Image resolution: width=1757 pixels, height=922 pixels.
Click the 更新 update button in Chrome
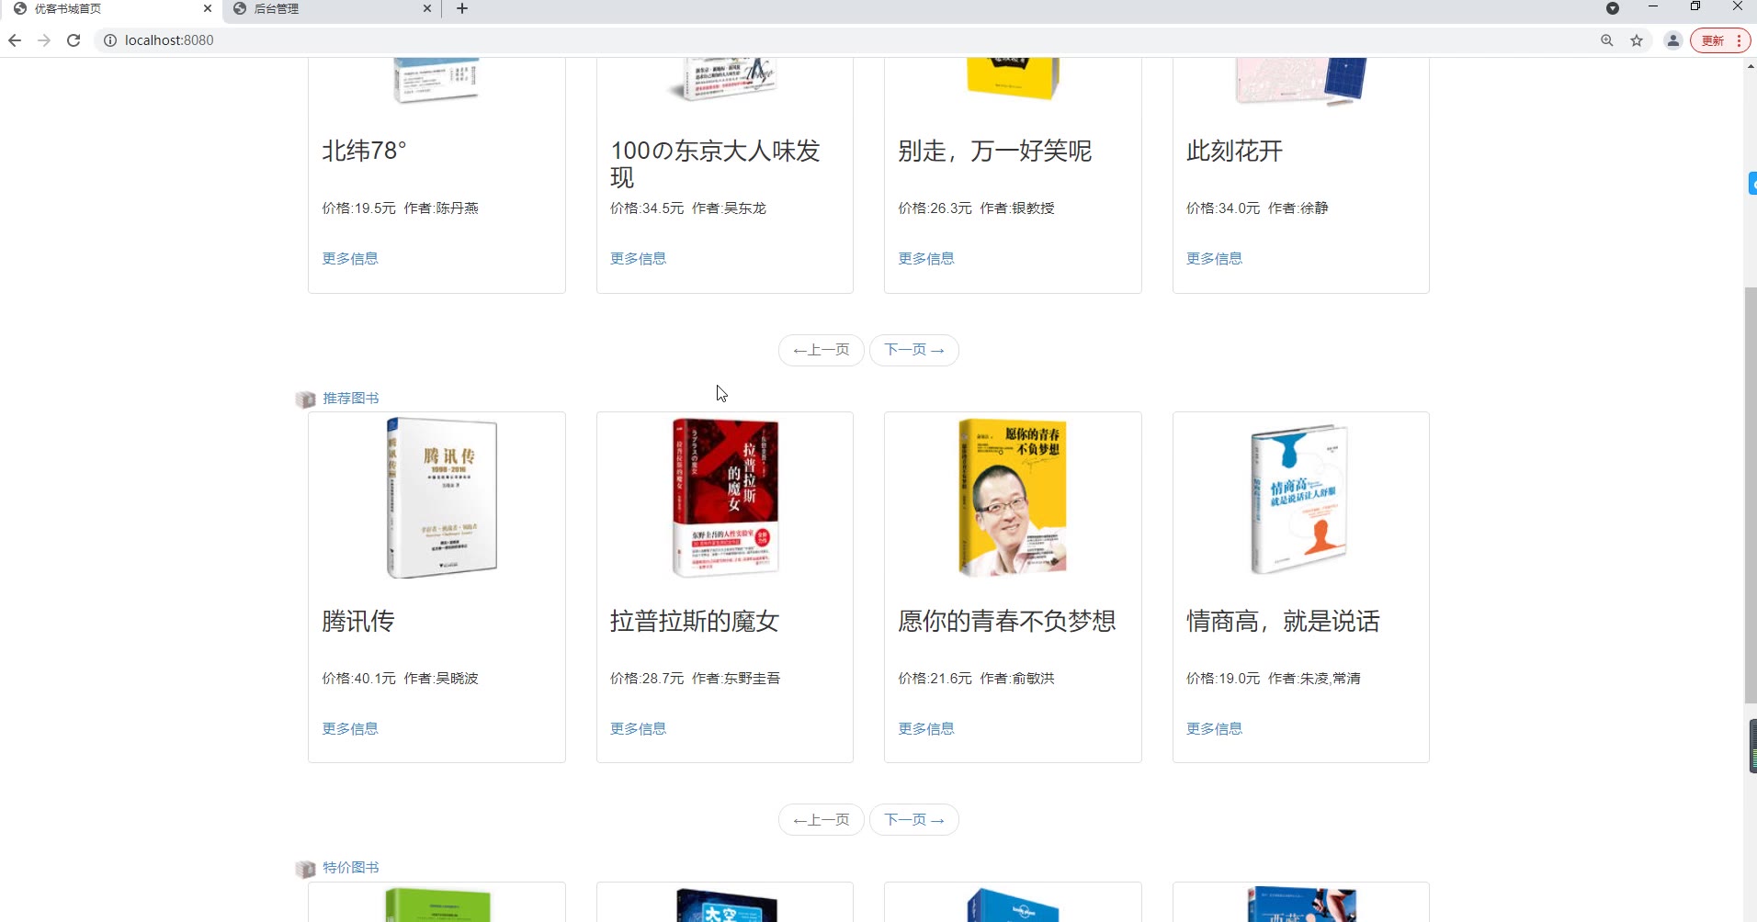point(1719,40)
